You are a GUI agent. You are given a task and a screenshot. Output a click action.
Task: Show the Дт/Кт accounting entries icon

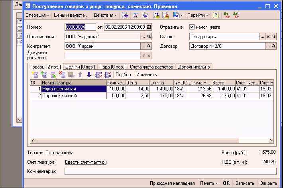[228, 15]
